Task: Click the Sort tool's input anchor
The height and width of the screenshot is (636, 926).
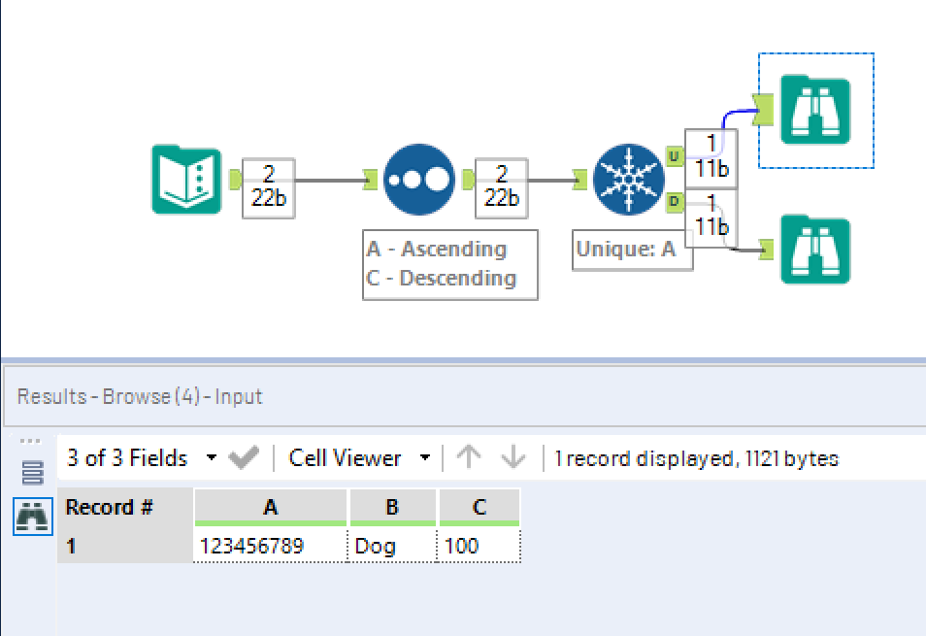Action: coord(371,180)
